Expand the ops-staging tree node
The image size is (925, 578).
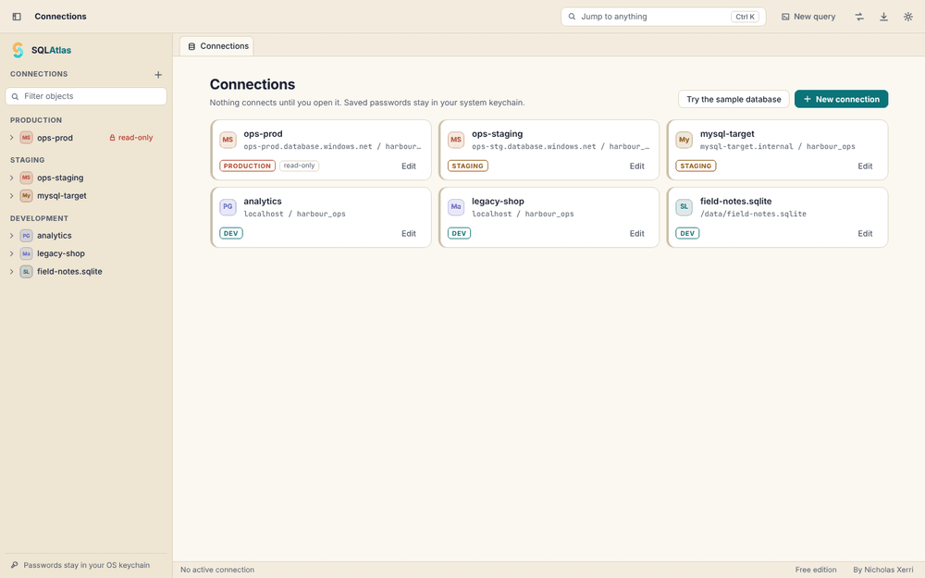[12, 178]
